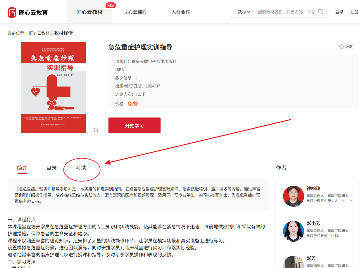Click 彭芳 author avatar
The image size is (362, 268).
294,262
